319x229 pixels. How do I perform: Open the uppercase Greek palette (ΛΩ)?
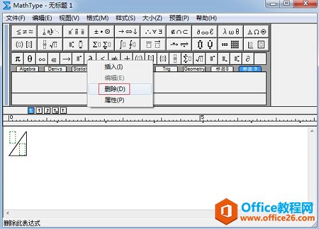pyautogui.click(x=256, y=32)
